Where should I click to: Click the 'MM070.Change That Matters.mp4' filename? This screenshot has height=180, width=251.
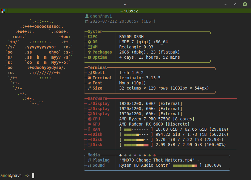click(157, 160)
